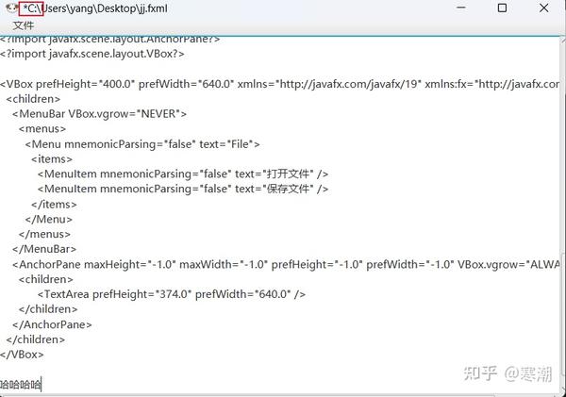Place cursor after 哈哈哈哈 text
Screen dimensions: 566x397
(x=42, y=384)
